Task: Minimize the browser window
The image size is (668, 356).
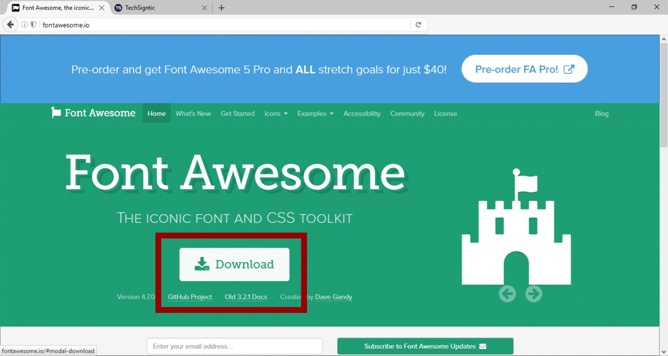Action: click(612, 7)
